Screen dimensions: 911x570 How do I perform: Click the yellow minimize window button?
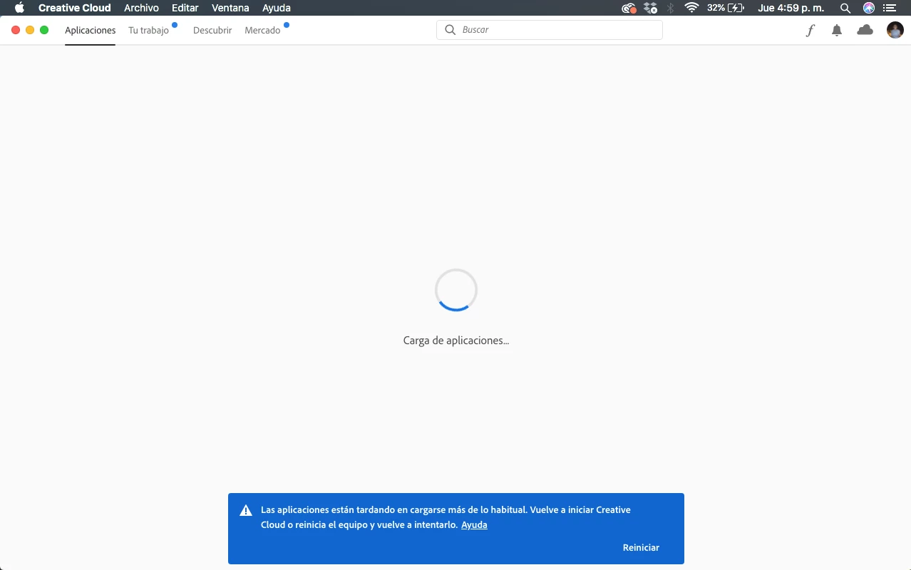30,30
